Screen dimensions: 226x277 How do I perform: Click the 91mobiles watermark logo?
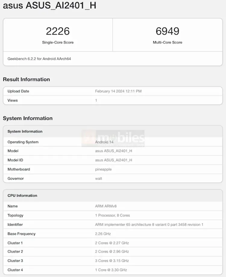coord(113,138)
